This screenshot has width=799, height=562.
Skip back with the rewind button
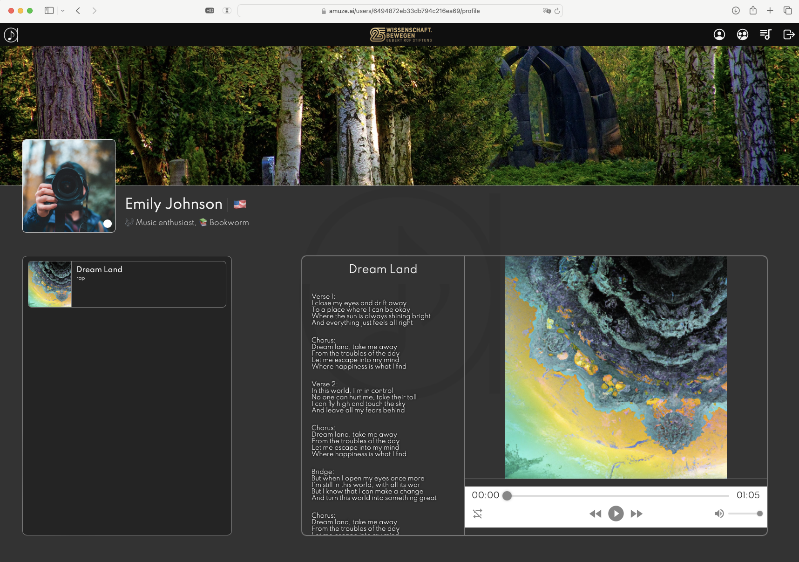pyautogui.click(x=595, y=514)
